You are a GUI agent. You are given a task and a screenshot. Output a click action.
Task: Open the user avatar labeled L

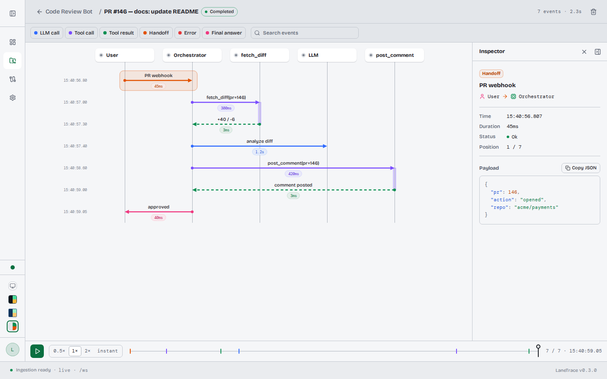tap(13, 350)
